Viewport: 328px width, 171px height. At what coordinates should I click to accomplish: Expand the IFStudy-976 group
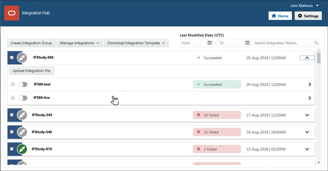click(307, 149)
